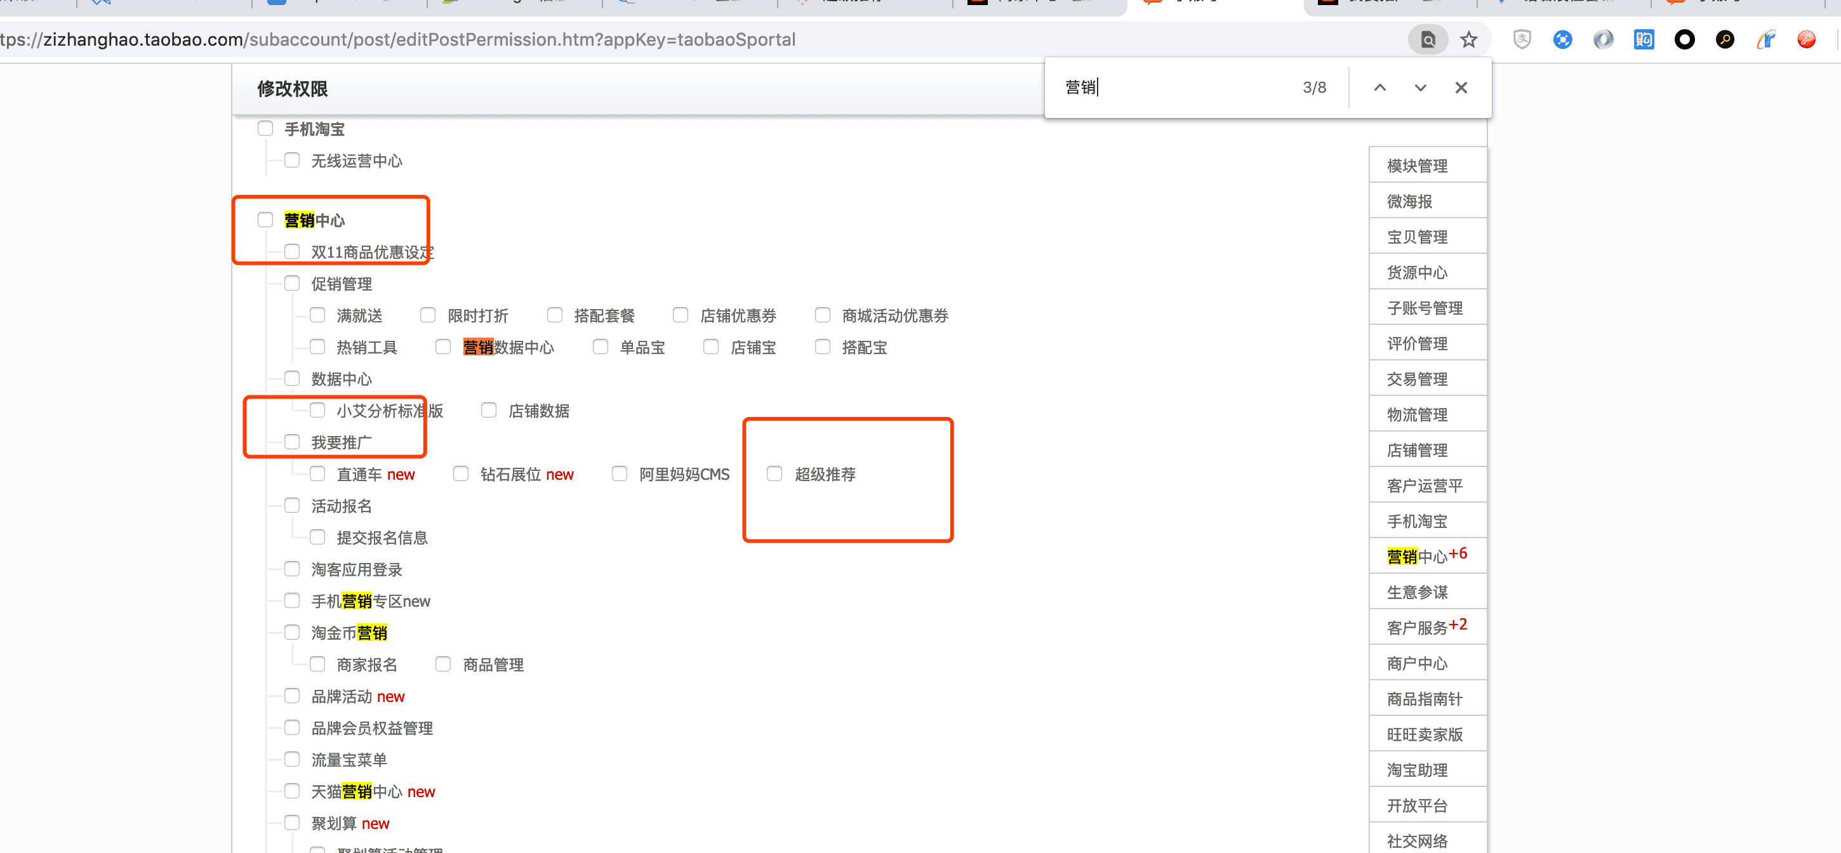This screenshot has height=853, width=1841.
Task: Check the 数据中心 checkbox
Action: tap(291, 378)
